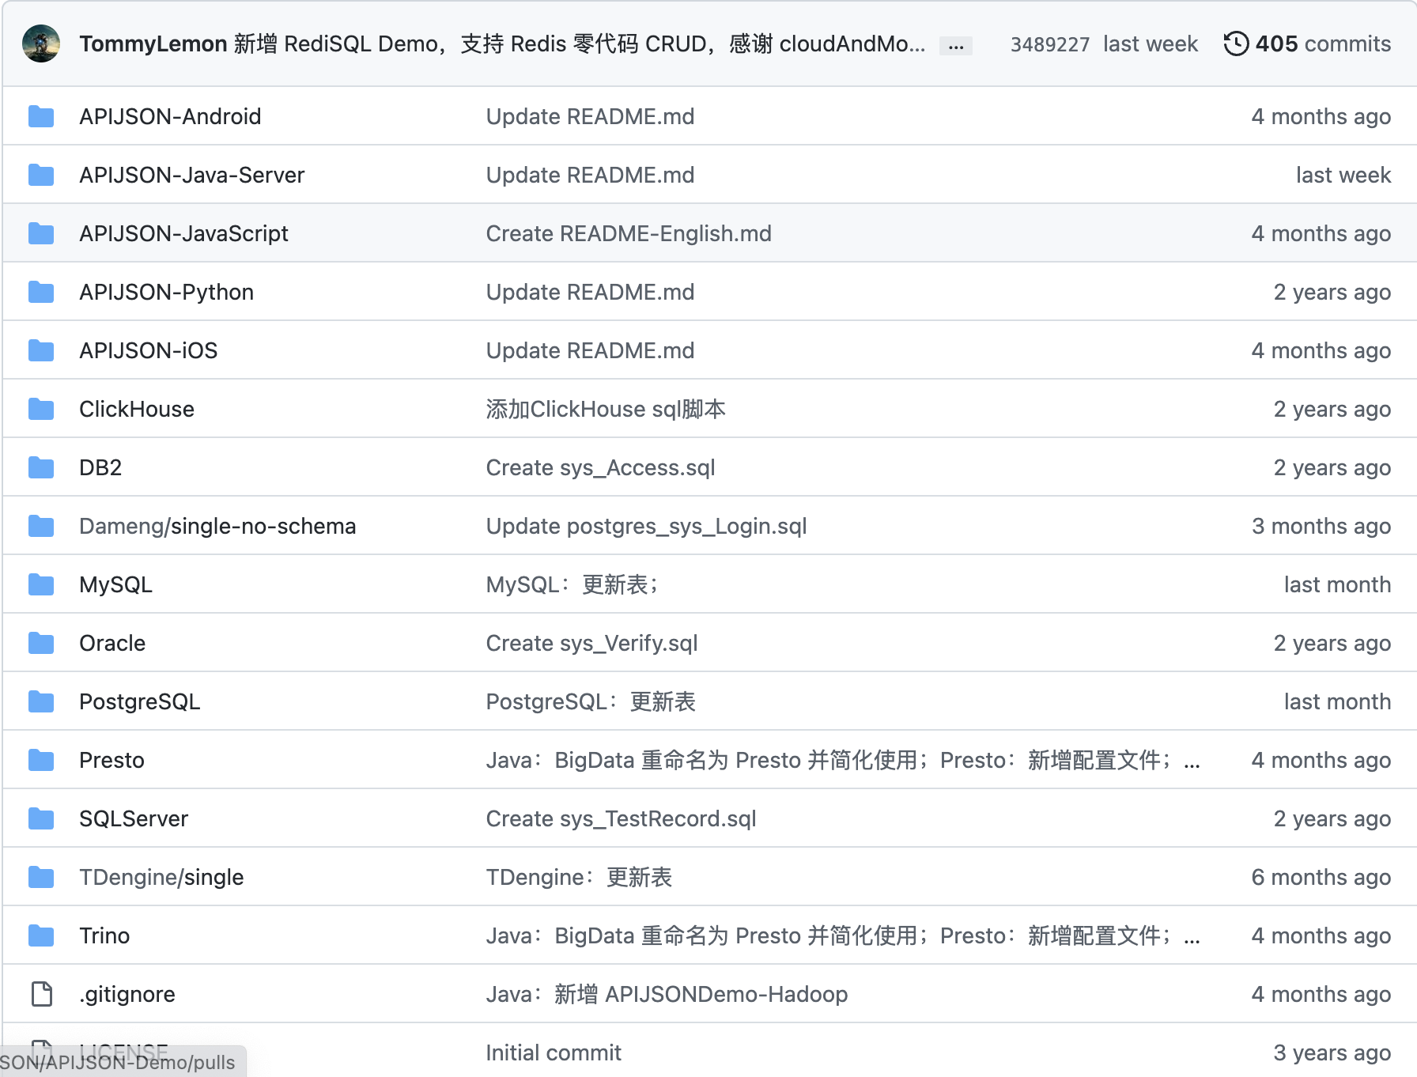The height and width of the screenshot is (1077, 1417).
Task: Click the commit history clock icon
Action: [x=1236, y=43]
